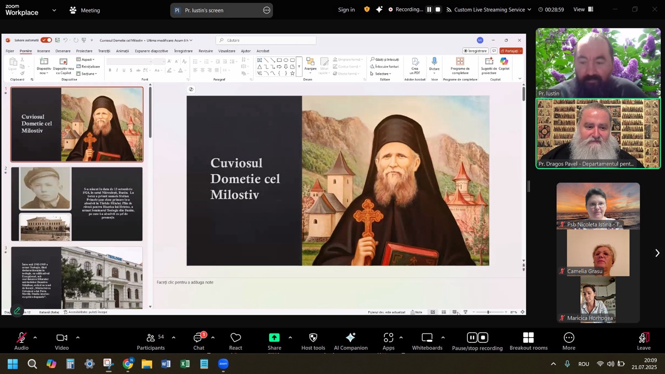The height and width of the screenshot is (374, 665).
Task: Open Breakout rooms
Action: pos(528,340)
